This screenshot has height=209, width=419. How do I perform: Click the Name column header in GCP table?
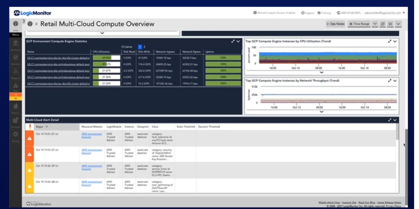click(x=31, y=52)
